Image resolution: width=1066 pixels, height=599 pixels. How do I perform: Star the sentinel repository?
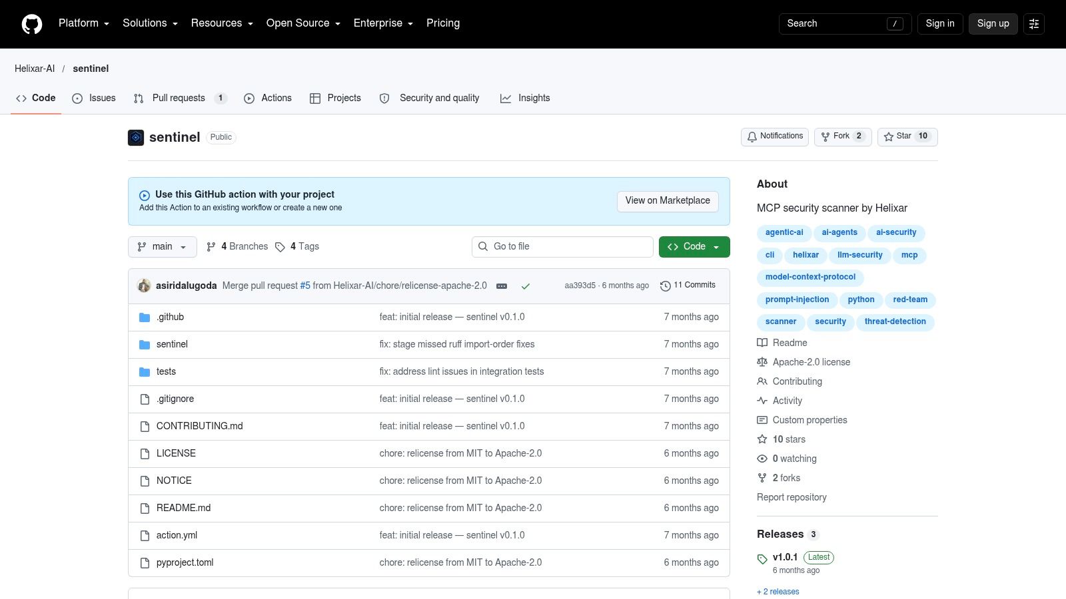(x=907, y=136)
